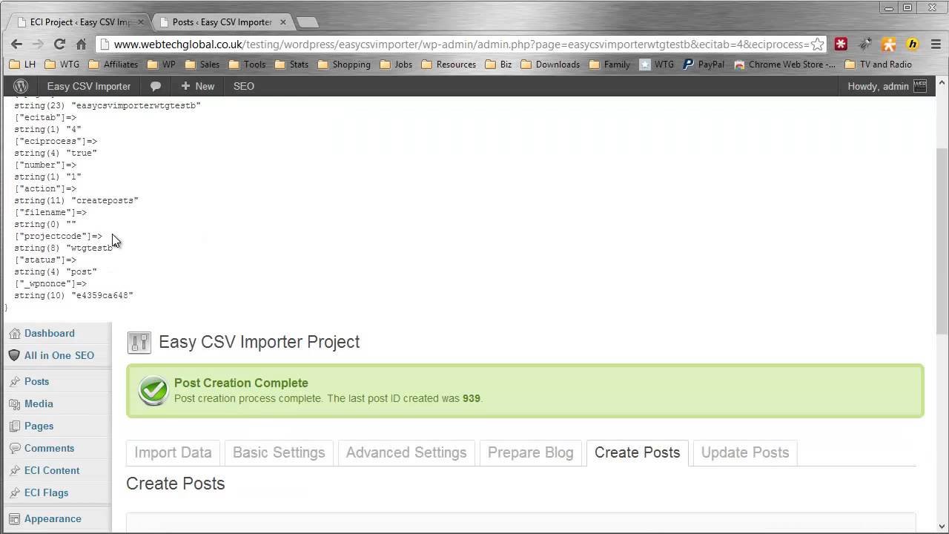Open the Shopping bookmarks folder
The width and height of the screenshot is (949, 534).
click(344, 65)
